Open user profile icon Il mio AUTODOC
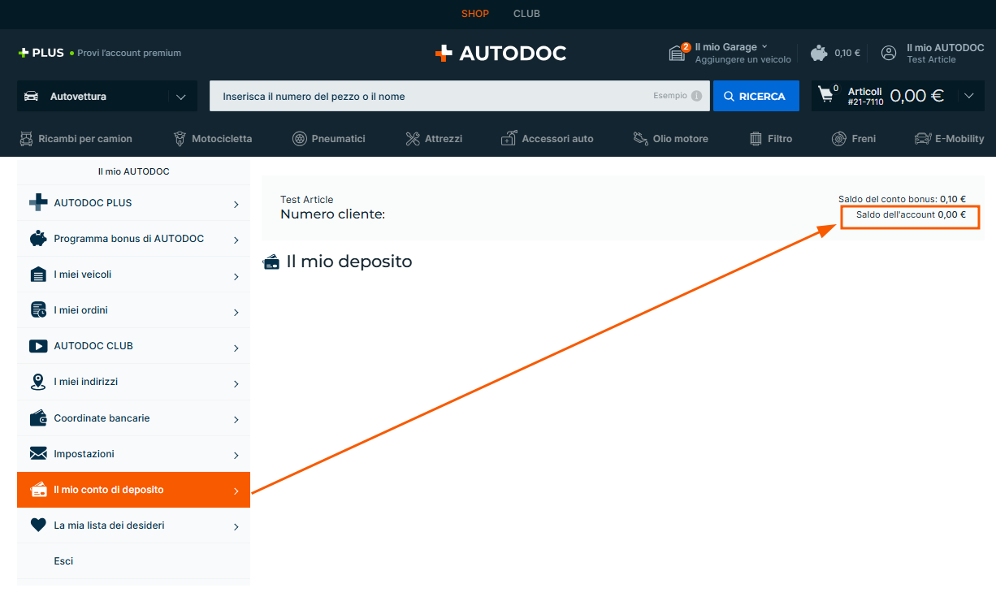The width and height of the screenshot is (996, 597). point(889,53)
